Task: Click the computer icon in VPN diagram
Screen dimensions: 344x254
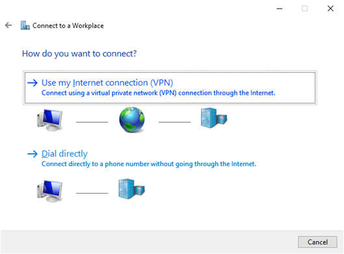Action: (x=50, y=120)
